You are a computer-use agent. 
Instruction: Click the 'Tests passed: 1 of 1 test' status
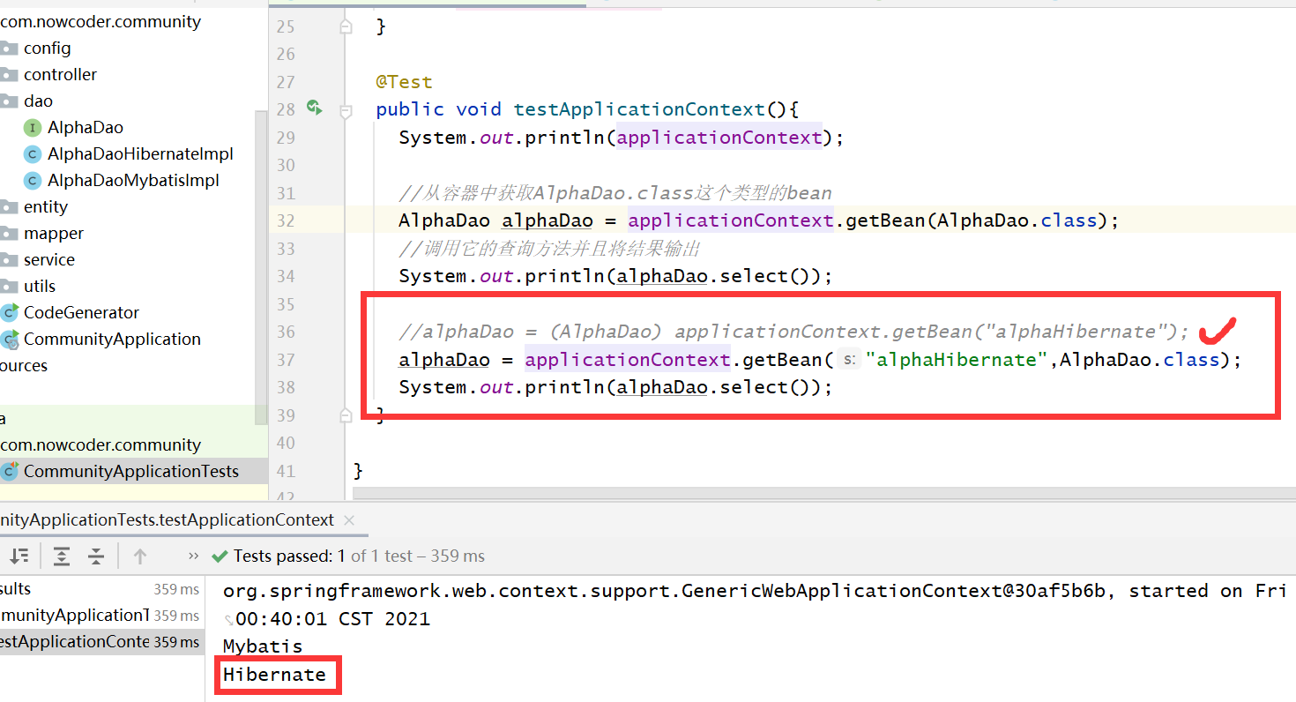[x=359, y=556]
